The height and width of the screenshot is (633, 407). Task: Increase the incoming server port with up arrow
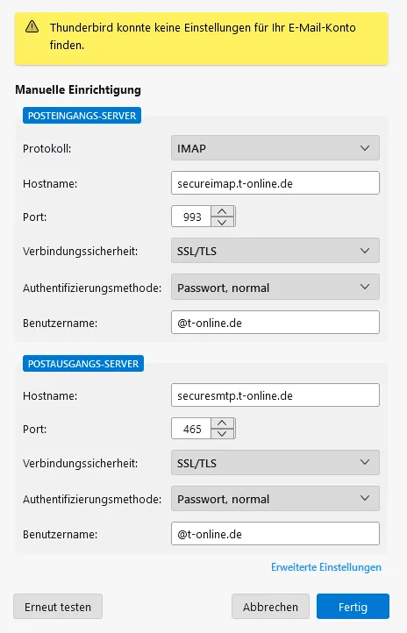point(222,211)
